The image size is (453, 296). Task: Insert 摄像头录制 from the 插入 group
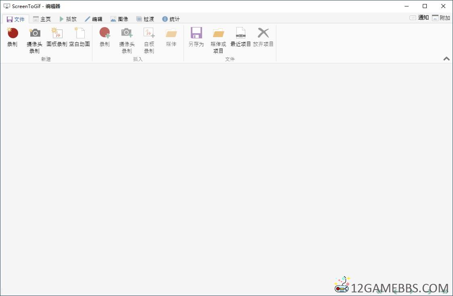127,34
